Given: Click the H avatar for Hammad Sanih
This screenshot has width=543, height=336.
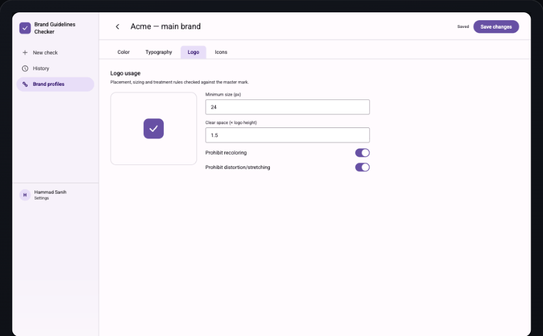Looking at the screenshot, I should click(25, 195).
